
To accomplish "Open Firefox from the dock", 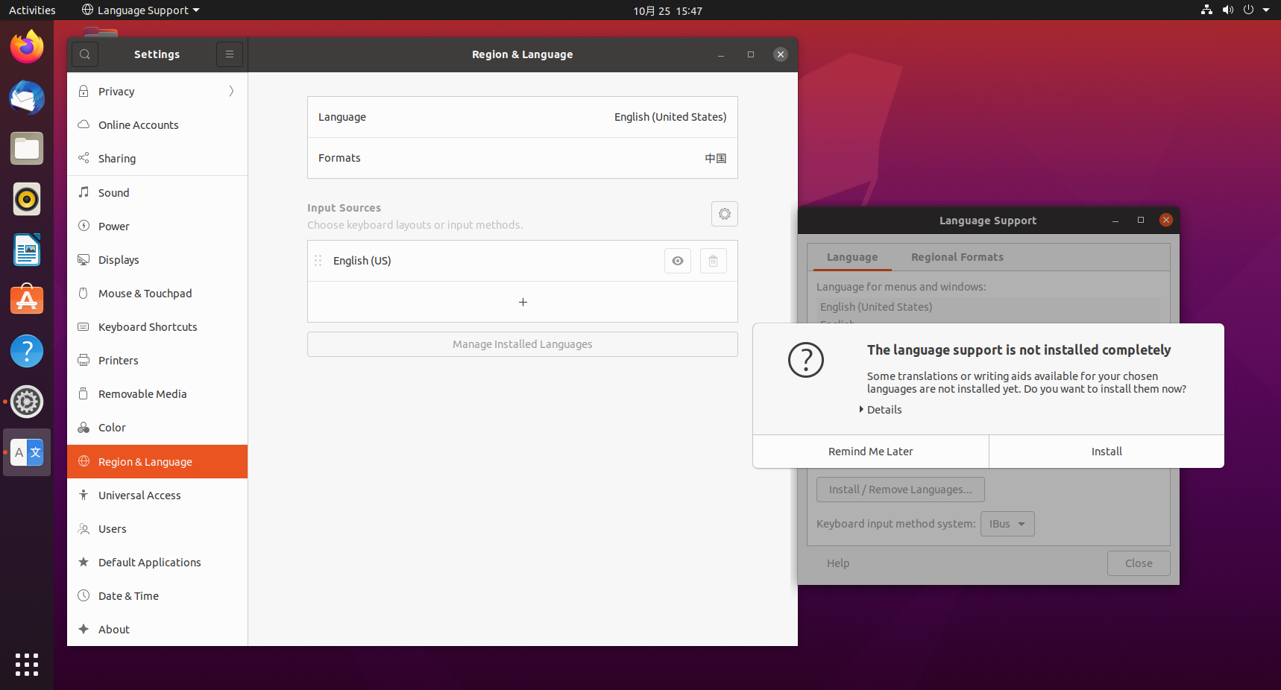I will (27, 48).
